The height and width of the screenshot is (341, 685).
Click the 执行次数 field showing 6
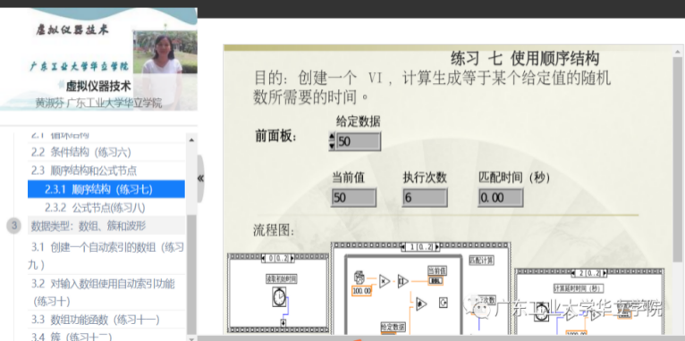click(425, 197)
